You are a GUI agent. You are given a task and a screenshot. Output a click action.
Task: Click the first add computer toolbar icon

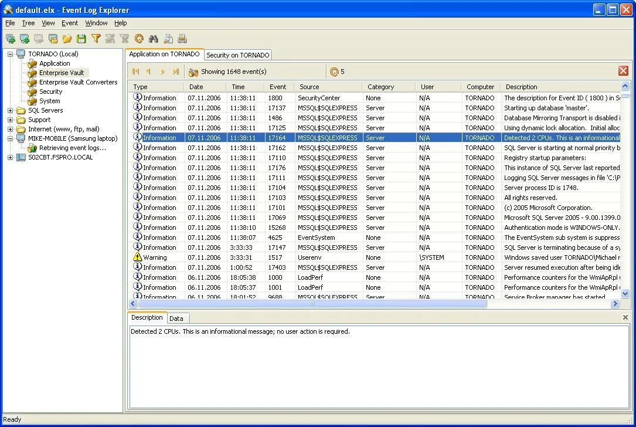tap(11, 39)
